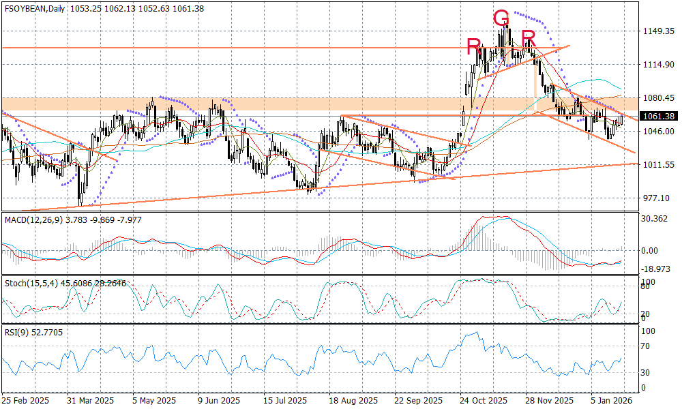
Task: Select the 24 Oct 2025 date label
Action: tap(483, 399)
